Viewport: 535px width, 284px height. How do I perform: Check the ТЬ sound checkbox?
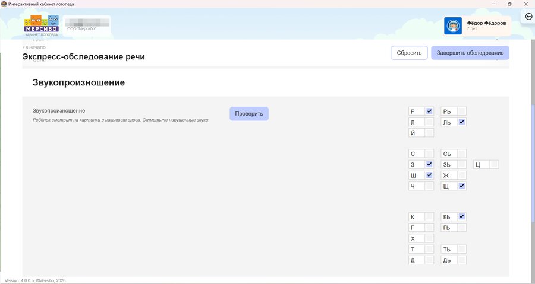[462, 249]
